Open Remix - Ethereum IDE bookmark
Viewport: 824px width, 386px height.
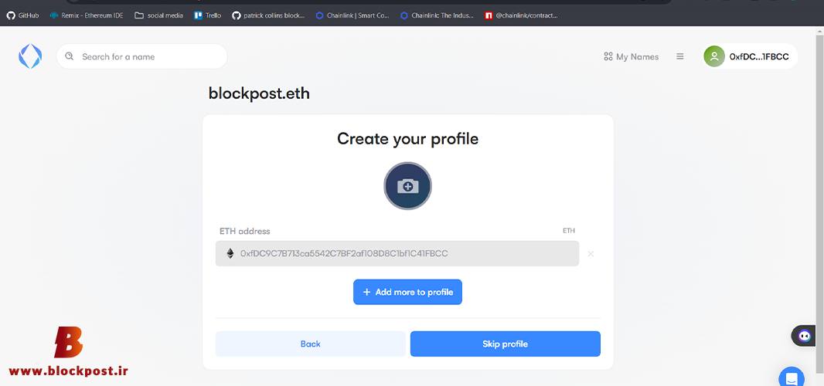pyautogui.click(x=86, y=15)
